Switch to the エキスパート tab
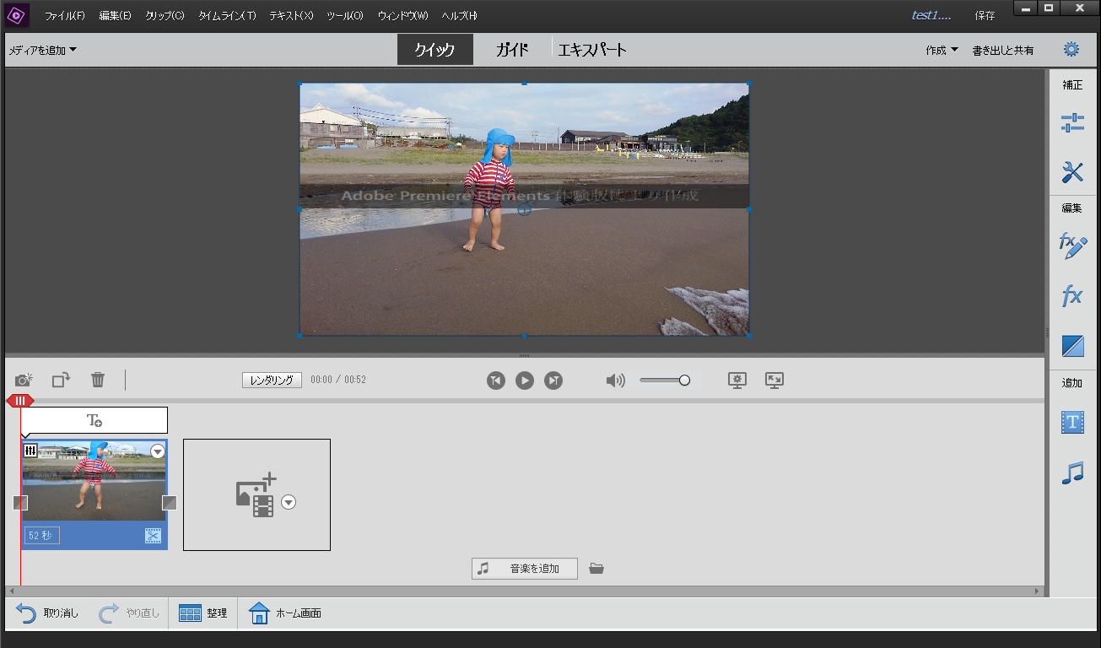Viewport: 1101px width, 648px height. click(593, 49)
